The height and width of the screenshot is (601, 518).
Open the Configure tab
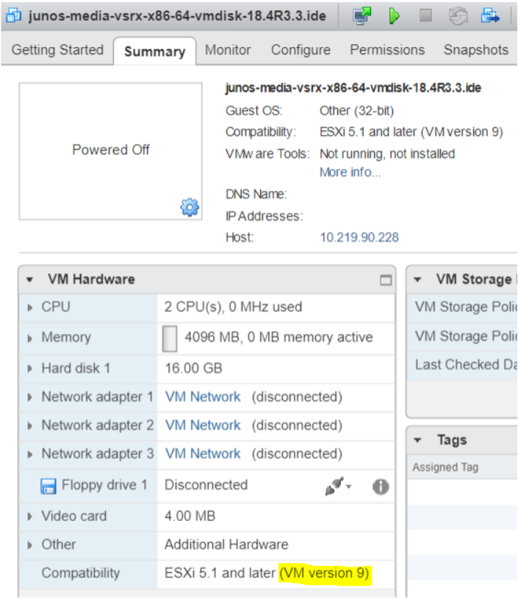pos(301,50)
